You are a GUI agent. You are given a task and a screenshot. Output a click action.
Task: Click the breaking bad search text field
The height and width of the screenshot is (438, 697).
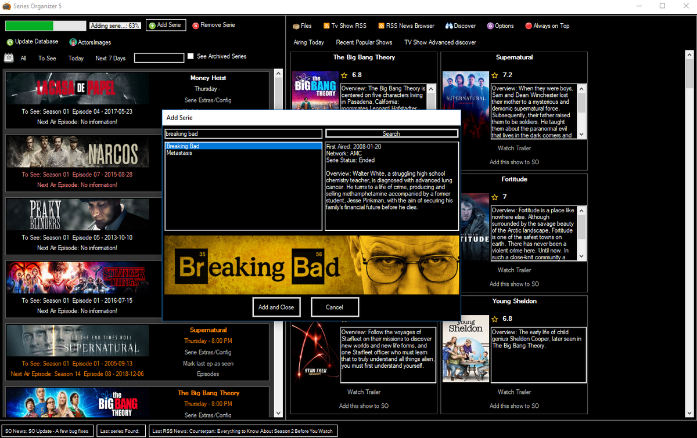click(243, 133)
